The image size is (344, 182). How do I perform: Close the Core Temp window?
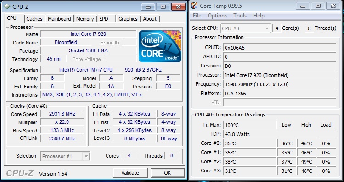tap(333, 6)
